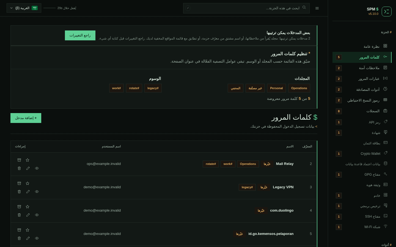Click the راجع التغييرات review changes button
396x247 pixels.
click(80, 35)
